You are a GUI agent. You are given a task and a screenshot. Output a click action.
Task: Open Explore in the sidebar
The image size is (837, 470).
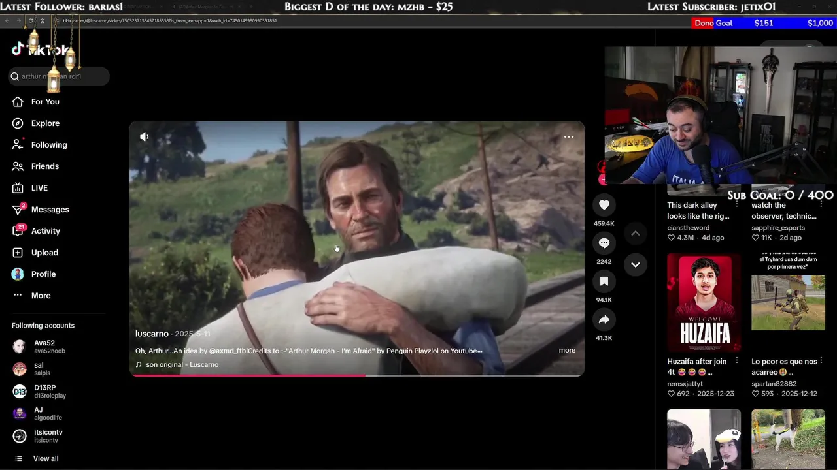tap(45, 123)
